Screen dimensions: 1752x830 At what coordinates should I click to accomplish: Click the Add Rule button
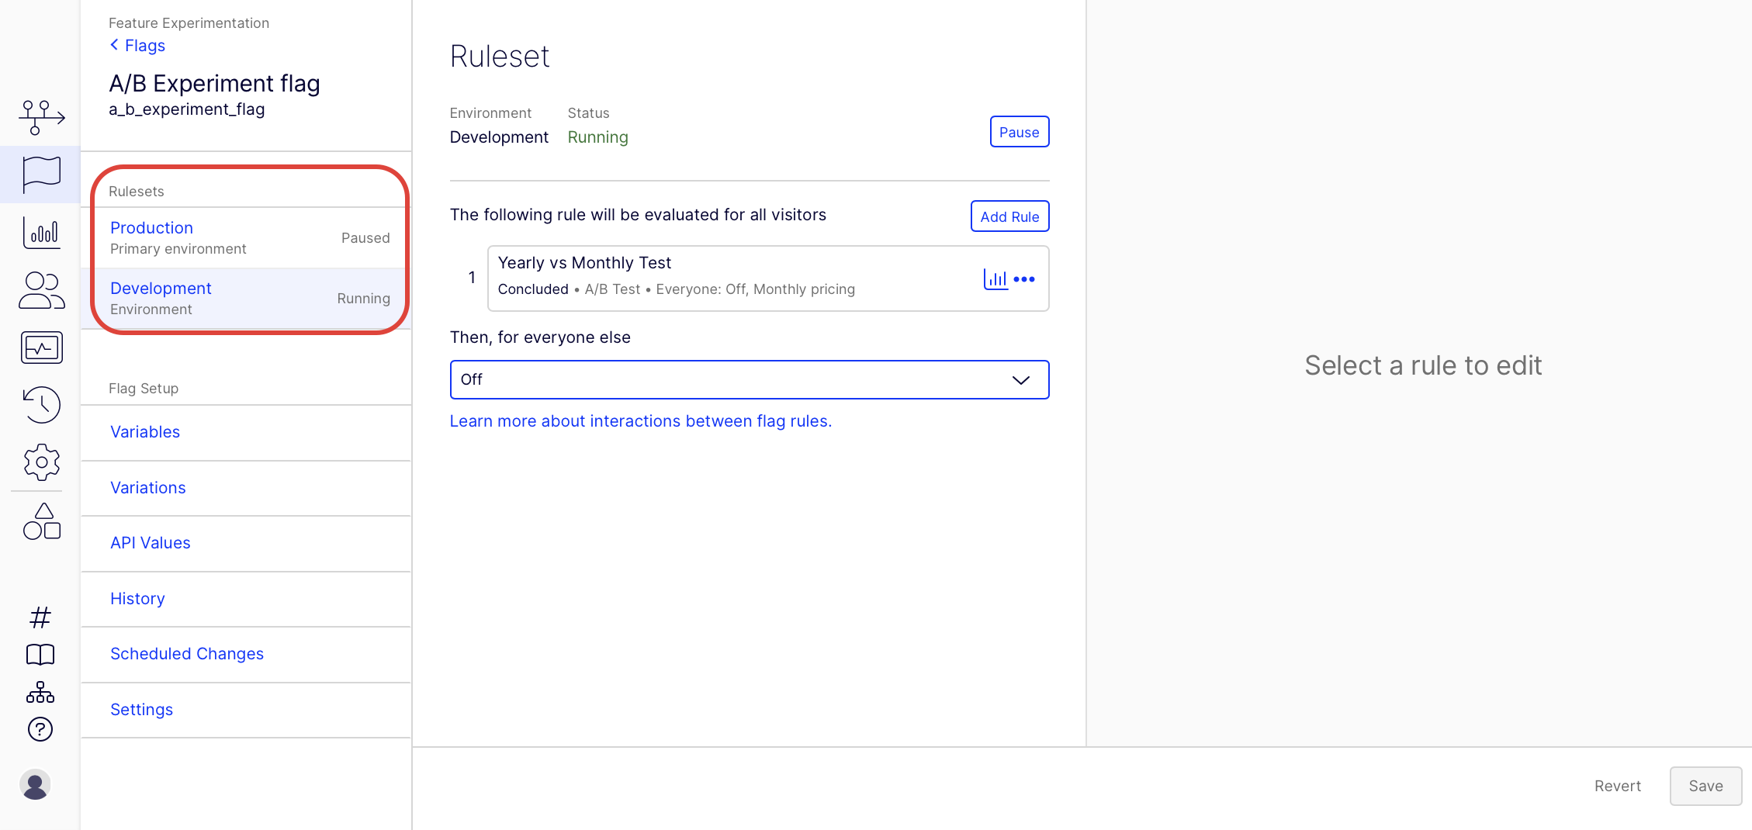pos(1009,216)
